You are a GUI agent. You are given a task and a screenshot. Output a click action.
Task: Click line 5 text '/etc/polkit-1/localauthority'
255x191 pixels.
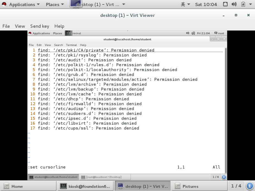click(x=91, y=70)
